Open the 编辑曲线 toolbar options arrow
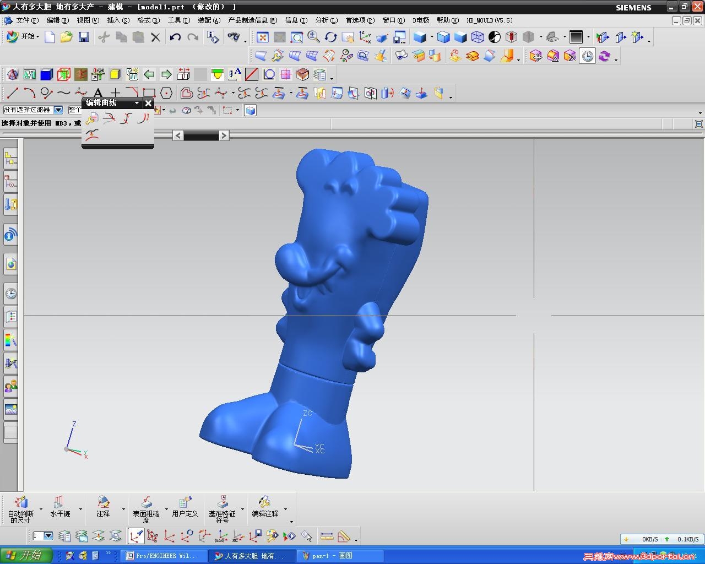Image resolution: width=705 pixels, height=564 pixels. coord(137,103)
